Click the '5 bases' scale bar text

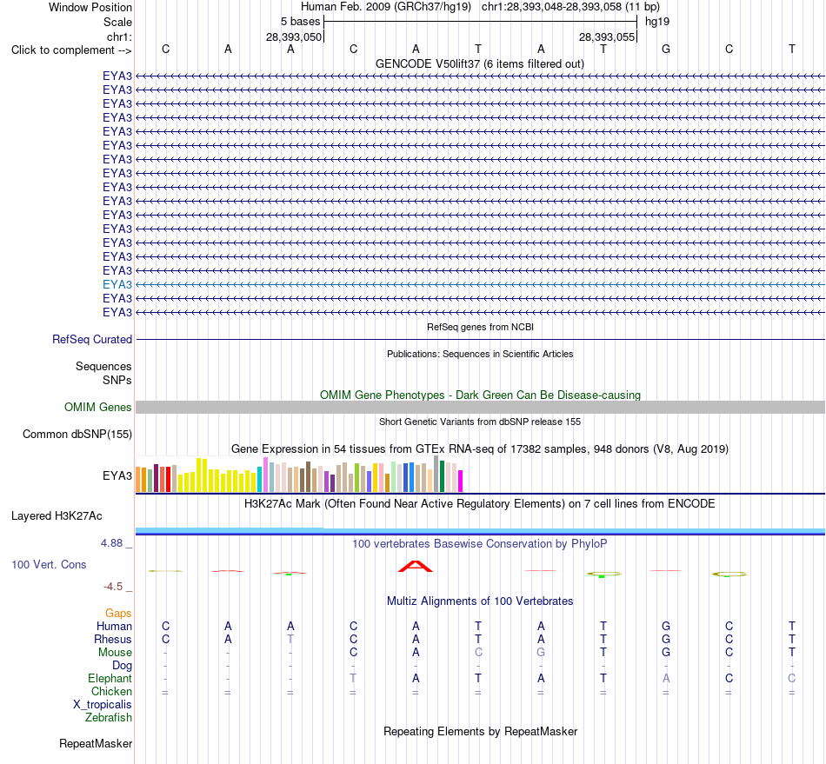[300, 22]
